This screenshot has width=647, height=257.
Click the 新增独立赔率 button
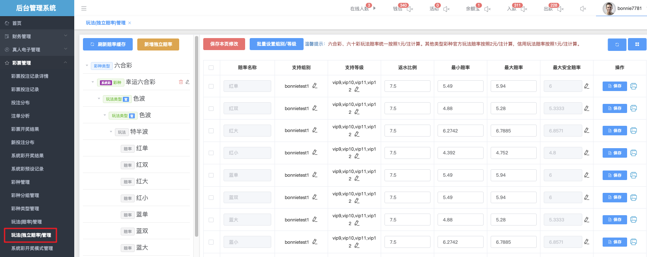coord(158,44)
